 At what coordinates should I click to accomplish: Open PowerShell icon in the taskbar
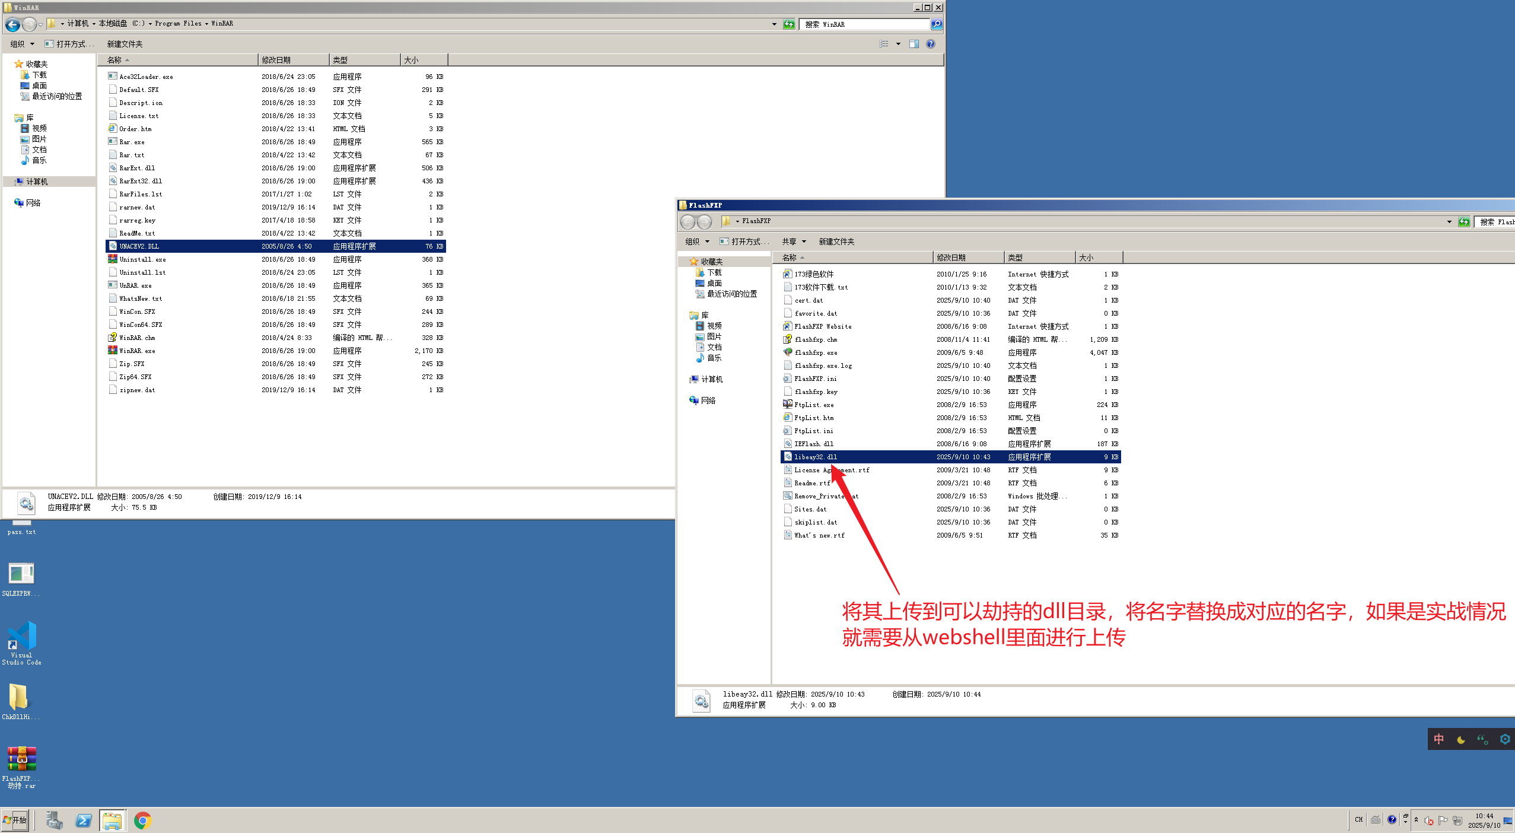(84, 821)
